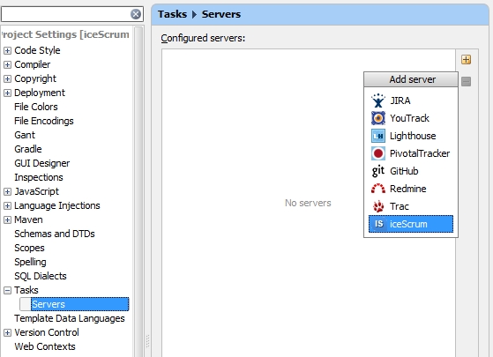The width and height of the screenshot is (493, 357).
Task: Open Gant settings
Action: (25, 135)
